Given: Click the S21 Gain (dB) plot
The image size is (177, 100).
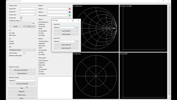Looking at the screenshot, I should pos(143,76).
